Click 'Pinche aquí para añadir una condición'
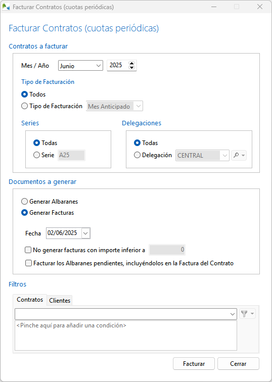The width and height of the screenshot is (272, 382). [71, 325]
